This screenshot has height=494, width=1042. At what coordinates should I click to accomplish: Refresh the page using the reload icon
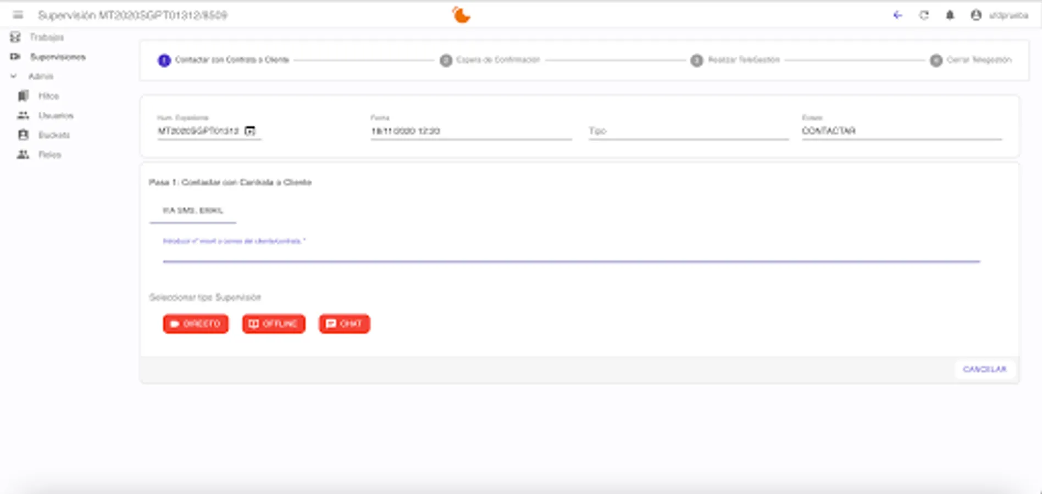[924, 15]
